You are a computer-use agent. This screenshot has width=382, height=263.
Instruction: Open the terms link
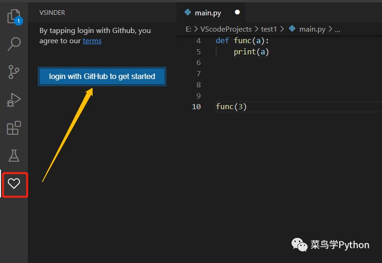(x=92, y=41)
